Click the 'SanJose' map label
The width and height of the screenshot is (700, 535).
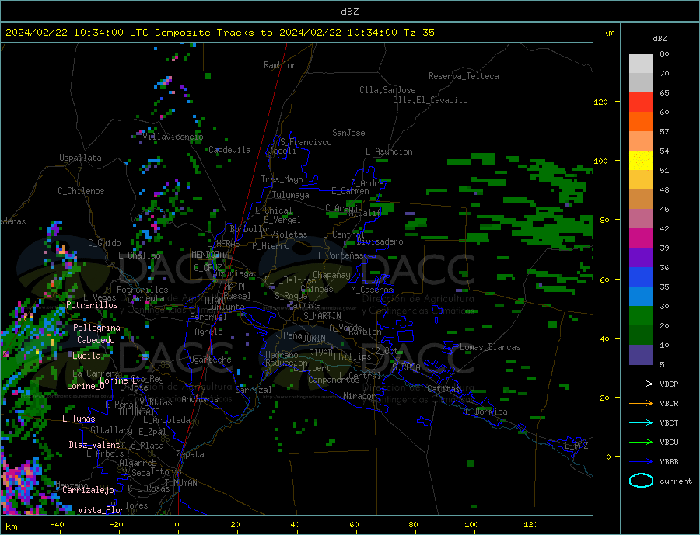click(348, 133)
